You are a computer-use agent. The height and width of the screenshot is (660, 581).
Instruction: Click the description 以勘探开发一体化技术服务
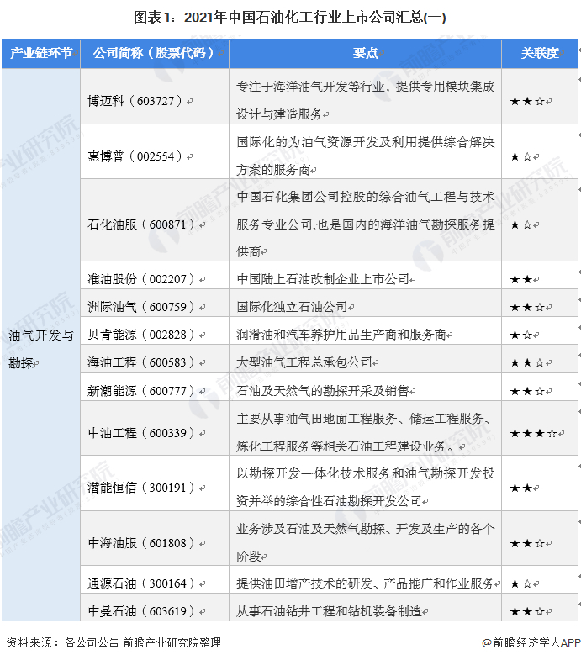(365, 487)
